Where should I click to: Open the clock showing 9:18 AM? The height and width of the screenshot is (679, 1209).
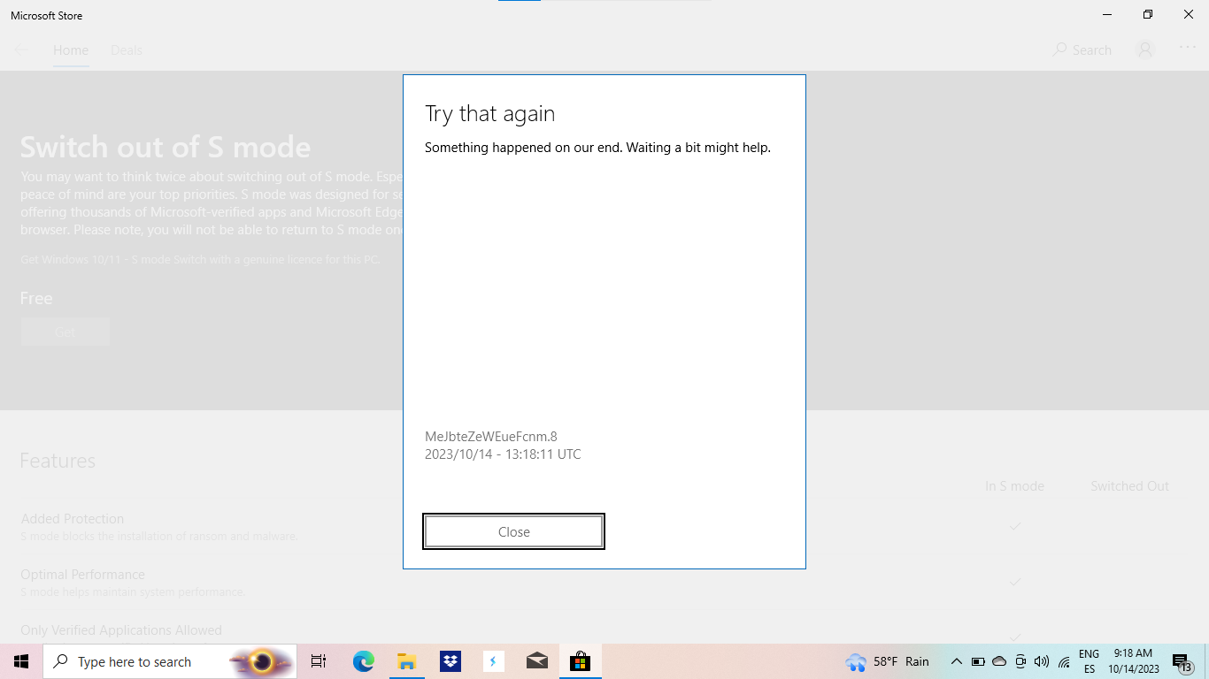(x=1133, y=661)
